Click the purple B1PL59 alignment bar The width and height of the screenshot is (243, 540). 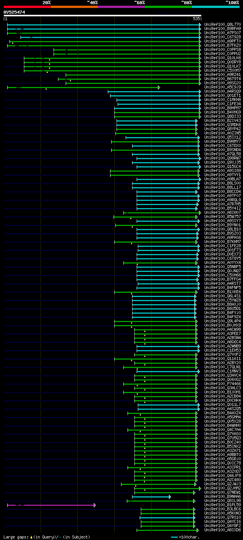coord(51,505)
